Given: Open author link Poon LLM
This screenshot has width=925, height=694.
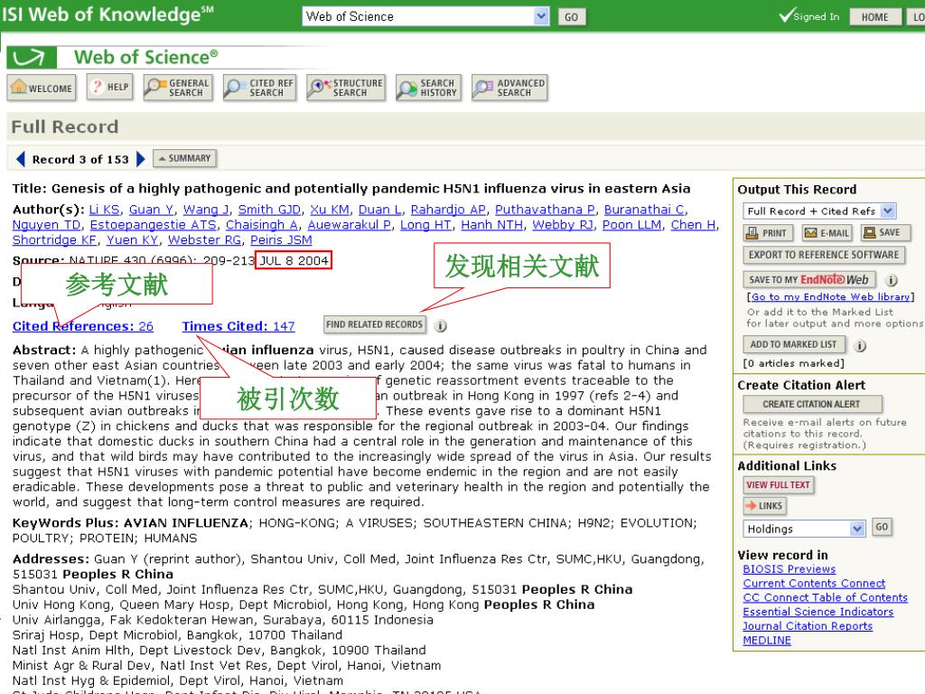Looking at the screenshot, I should click(x=631, y=225).
